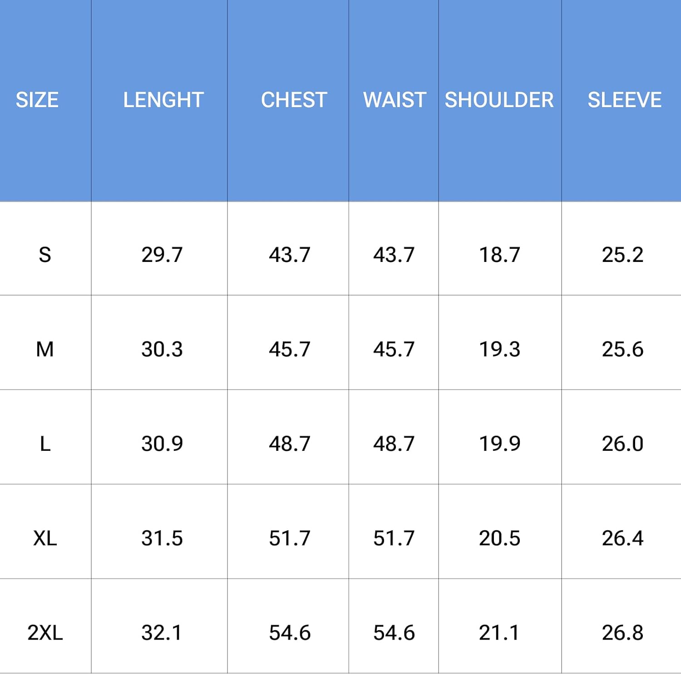
Task: Click shoulder value 21.1 in 2XL row
Action: [499, 632]
